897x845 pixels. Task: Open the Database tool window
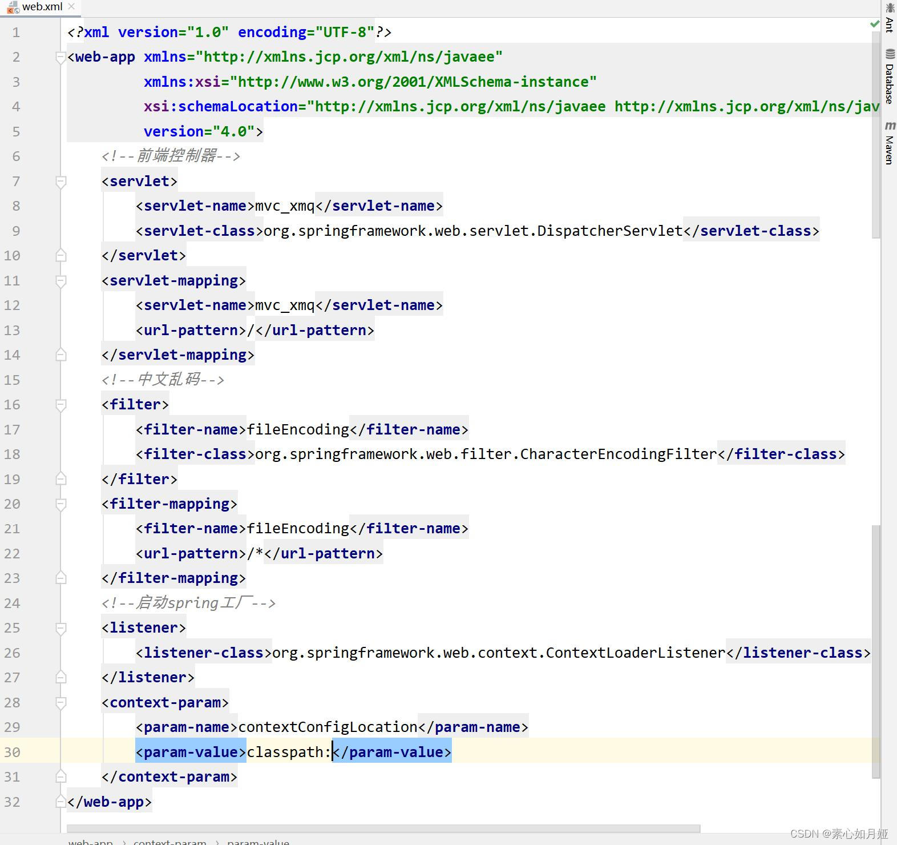coord(890,77)
